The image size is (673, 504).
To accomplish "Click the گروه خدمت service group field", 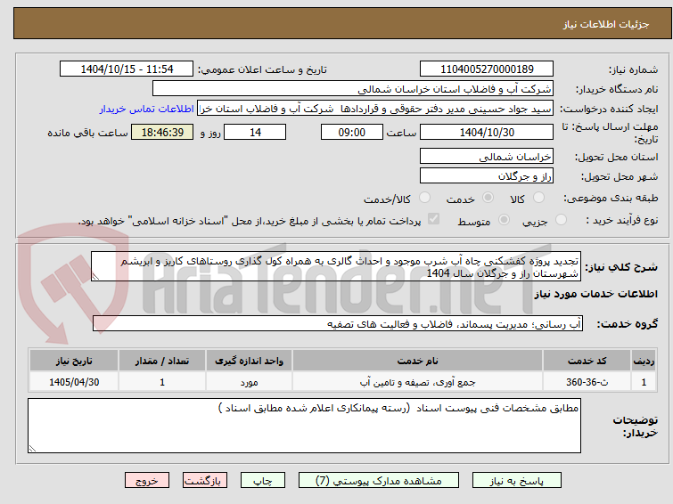I will click(338, 324).
